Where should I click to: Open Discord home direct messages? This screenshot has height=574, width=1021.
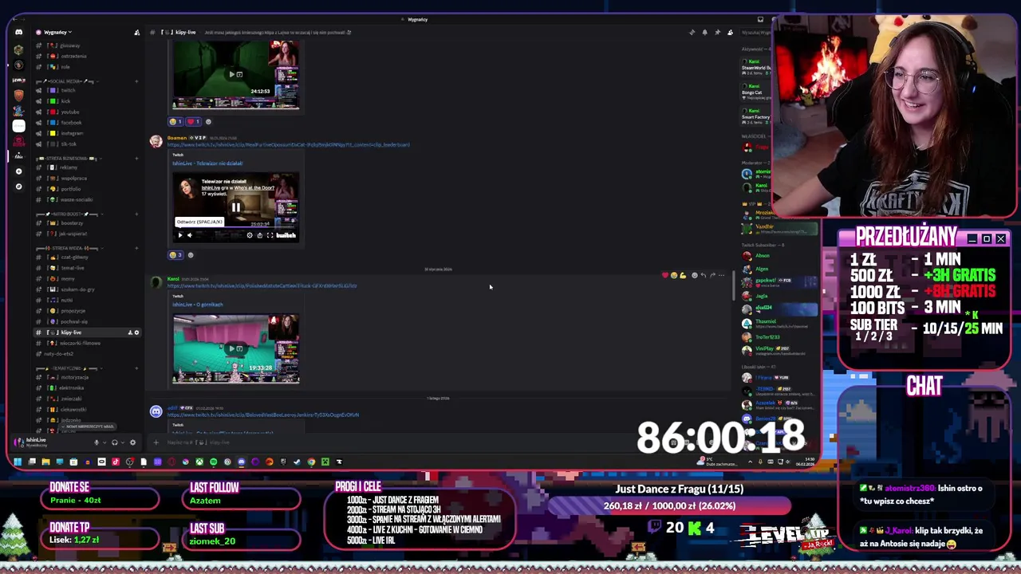[x=18, y=32]
